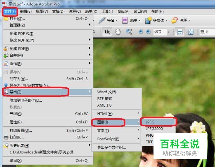Open the zoom percentage dropdown arrow
Viewport: 215px width, 167px height.
click(x=169, y=32)
